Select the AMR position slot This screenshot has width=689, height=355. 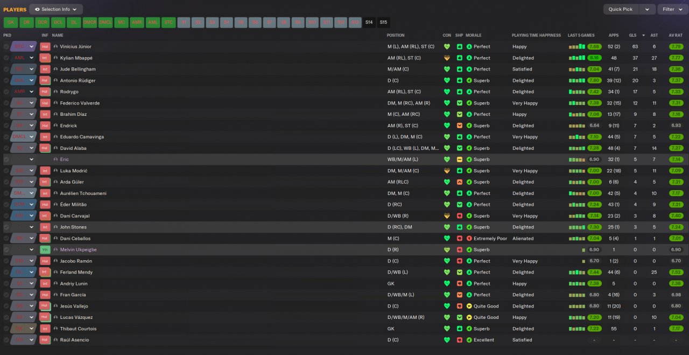pyautogui.click(x=137, y=23)
